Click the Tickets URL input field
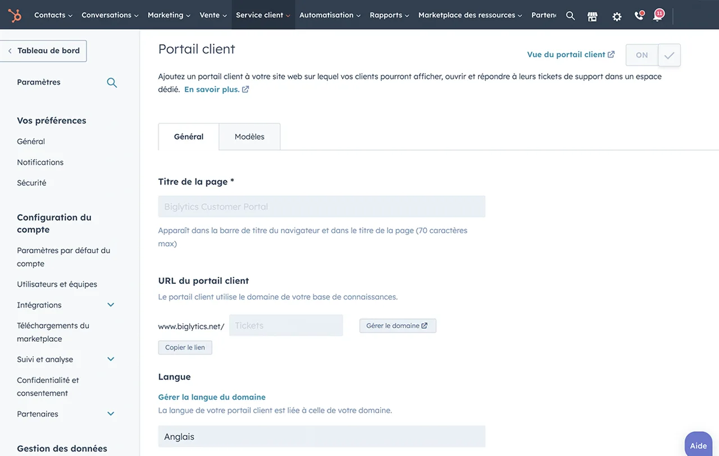 tap(286, 325)
